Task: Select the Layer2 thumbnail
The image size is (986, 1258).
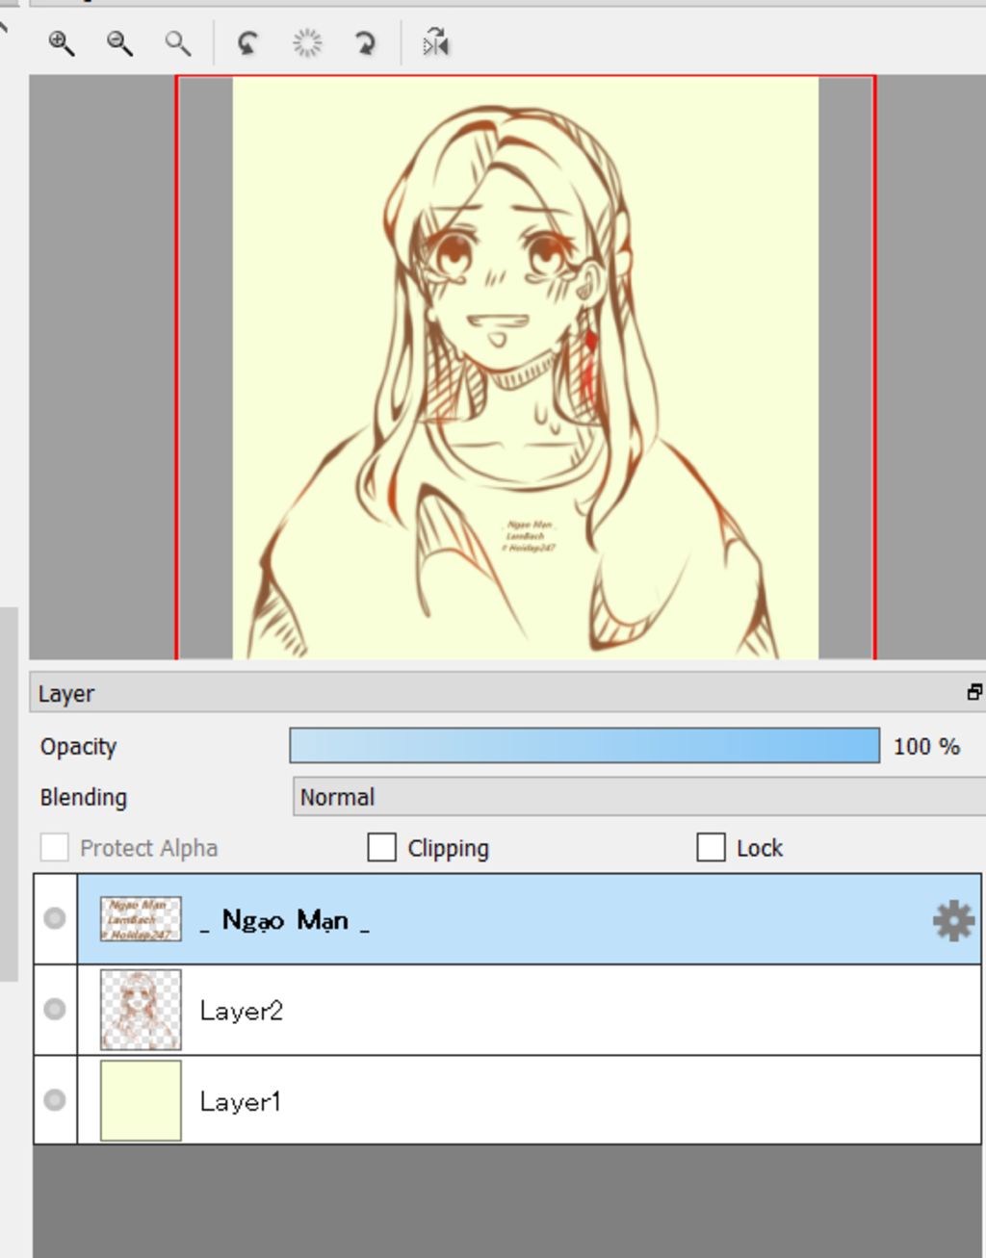Action: coord(141,1010)
